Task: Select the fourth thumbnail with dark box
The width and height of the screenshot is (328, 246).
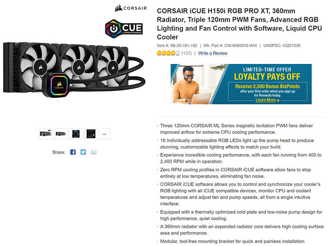Action: [x=91, y=134]
